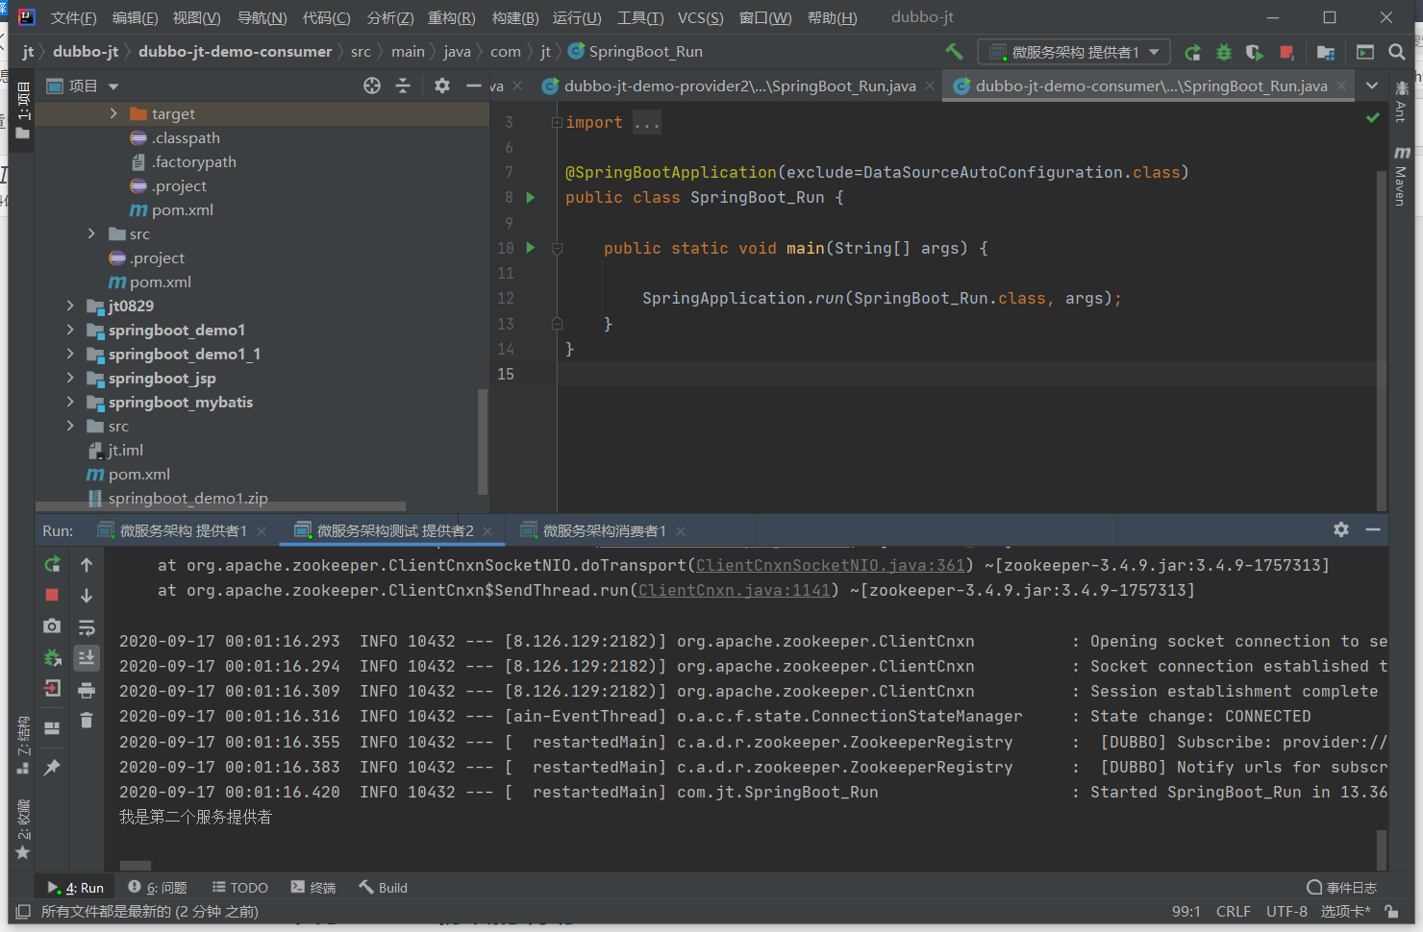Toggle soft-wrap in Run console
The width and height of the screenshot is (1423, 932).
[x=87, y=627]
